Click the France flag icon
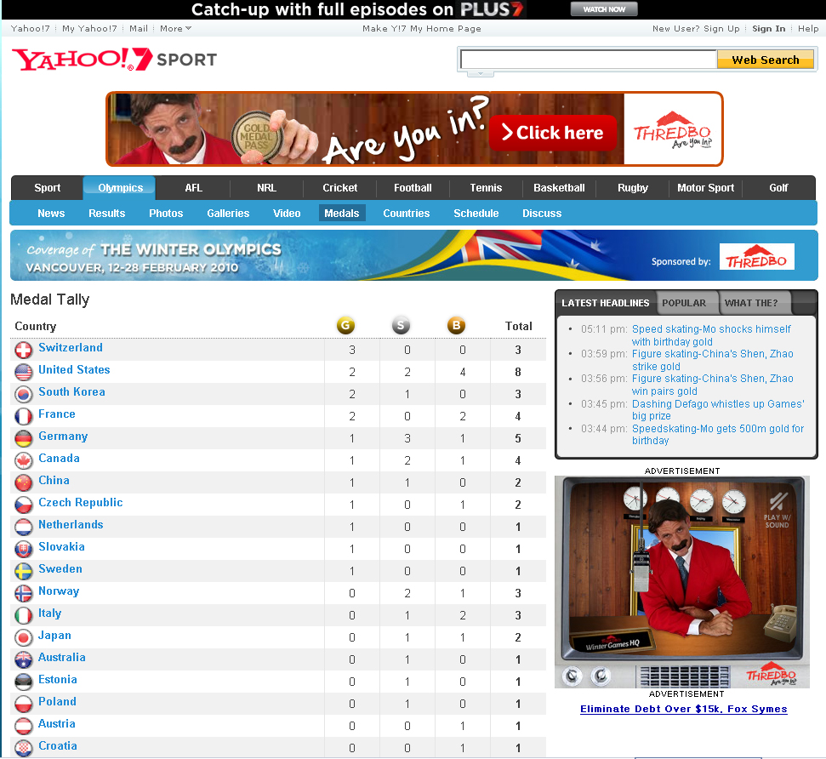The height and width of the screenshot is (759, 826). 23,416
